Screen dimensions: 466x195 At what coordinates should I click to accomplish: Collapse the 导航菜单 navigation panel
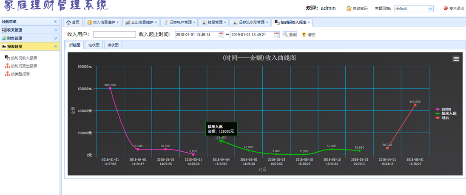pos(55,22)
